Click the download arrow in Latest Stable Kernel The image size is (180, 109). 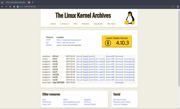click(x=108, y=43)
